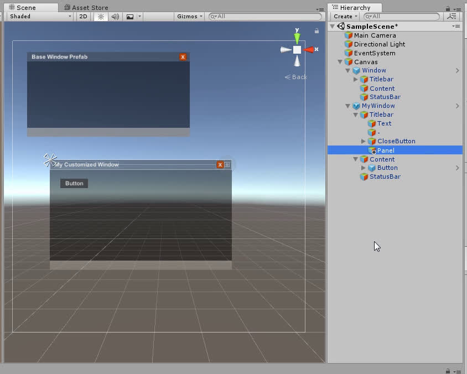Click the Back perspective label under gizmo
This screenshot has height=374, width=467.
pyautogui.click(x=296, y=77)
